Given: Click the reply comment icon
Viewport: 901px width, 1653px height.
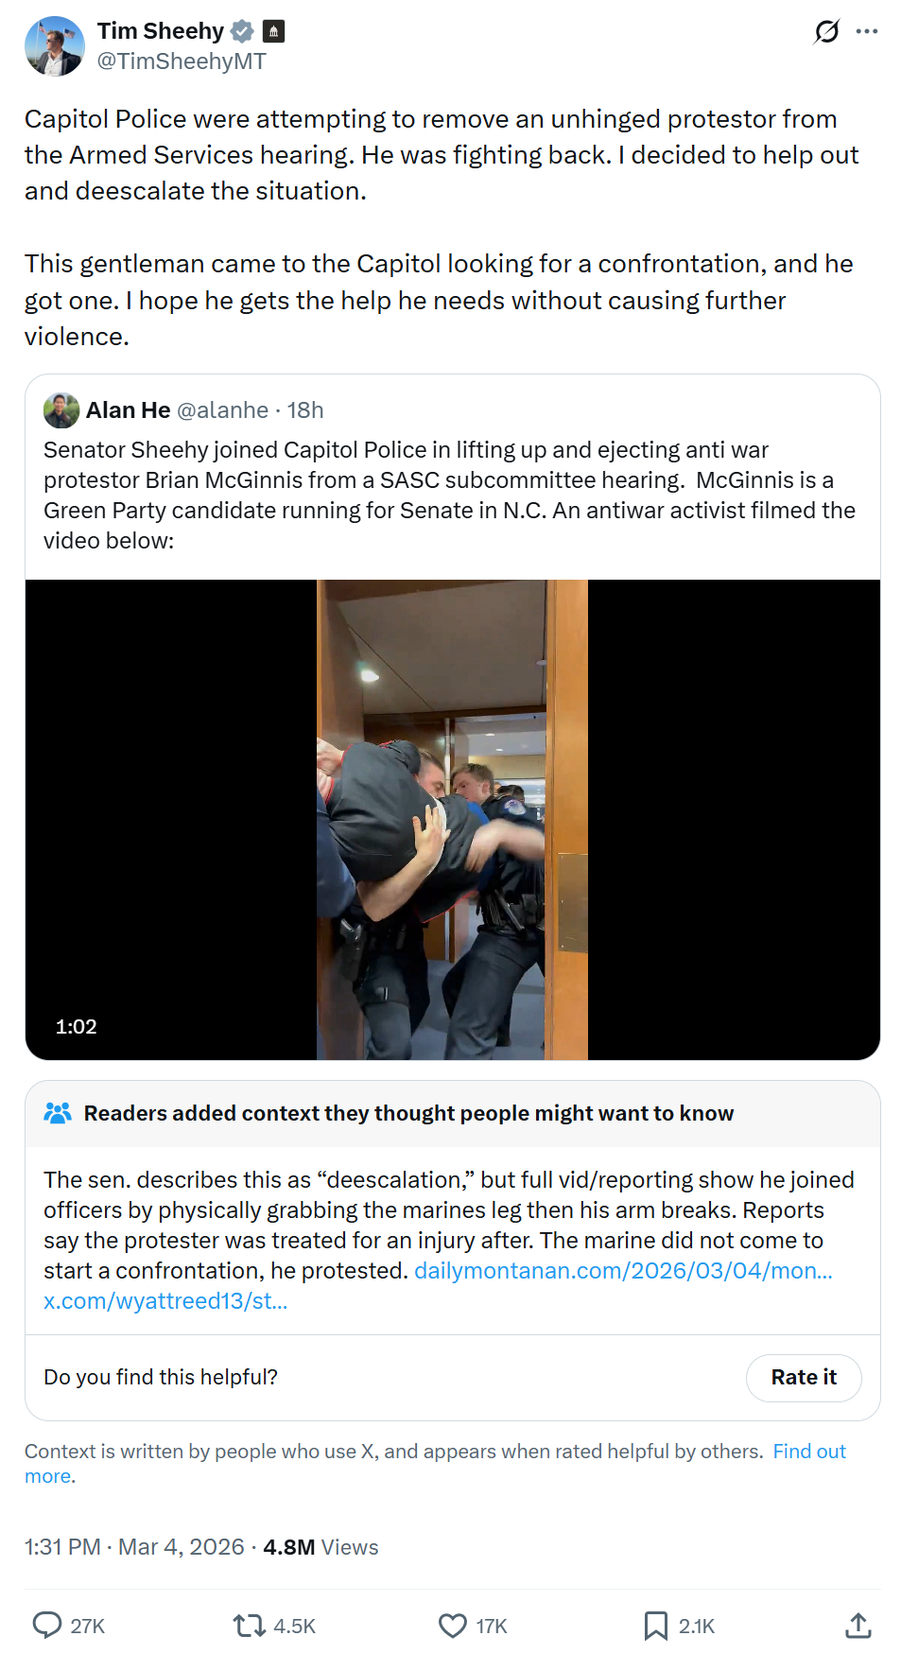Looking at the screenshot, I should 47,1625.
